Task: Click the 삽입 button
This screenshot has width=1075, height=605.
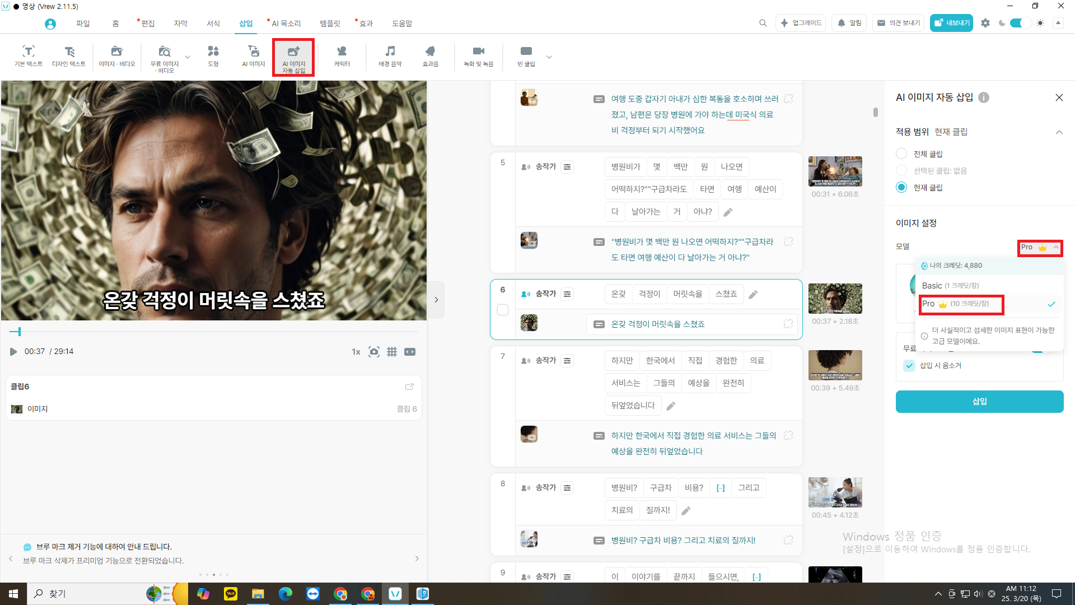Action: [979, 402]
